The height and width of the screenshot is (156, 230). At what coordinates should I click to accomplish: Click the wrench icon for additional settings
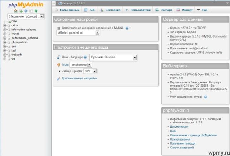pyautogui.click(x=59, y=78)
